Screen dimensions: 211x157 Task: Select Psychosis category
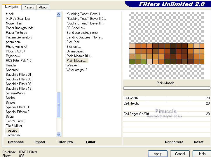click(13, 56)
